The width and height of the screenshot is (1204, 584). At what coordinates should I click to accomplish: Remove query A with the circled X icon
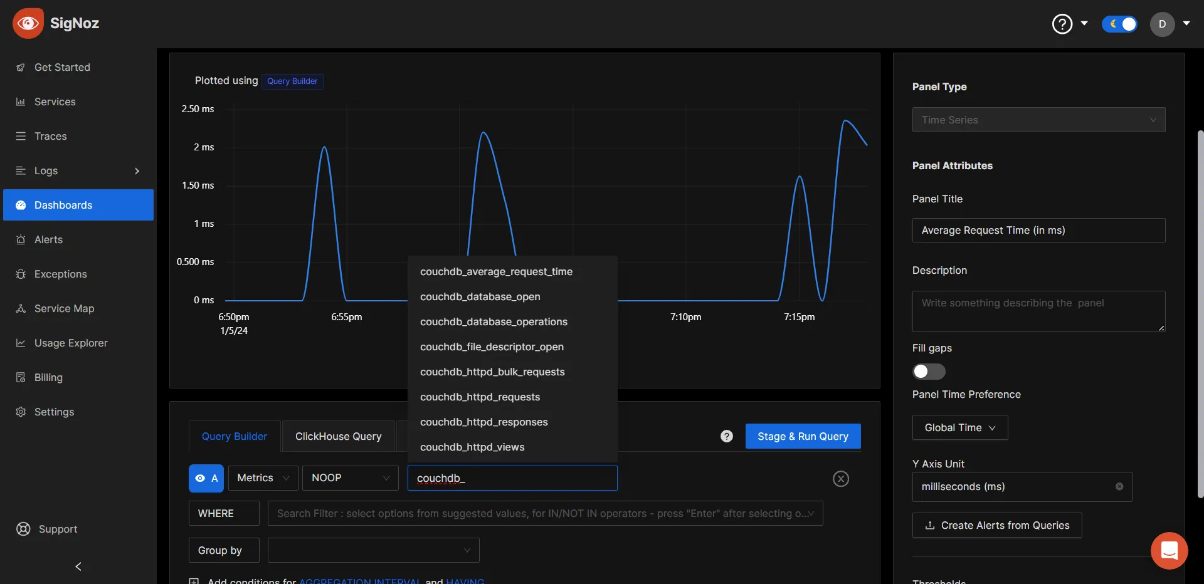click(841, 479)
